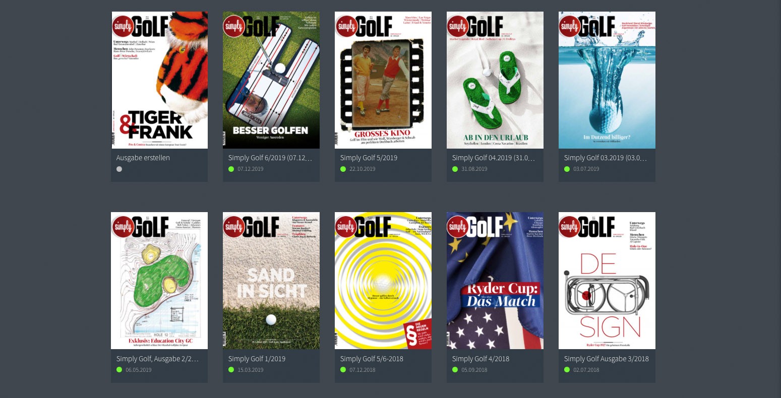This screenshot has height=398, width=781.
Task: Click the Simply Golf 5/2019 title
Action: (369, 158)
